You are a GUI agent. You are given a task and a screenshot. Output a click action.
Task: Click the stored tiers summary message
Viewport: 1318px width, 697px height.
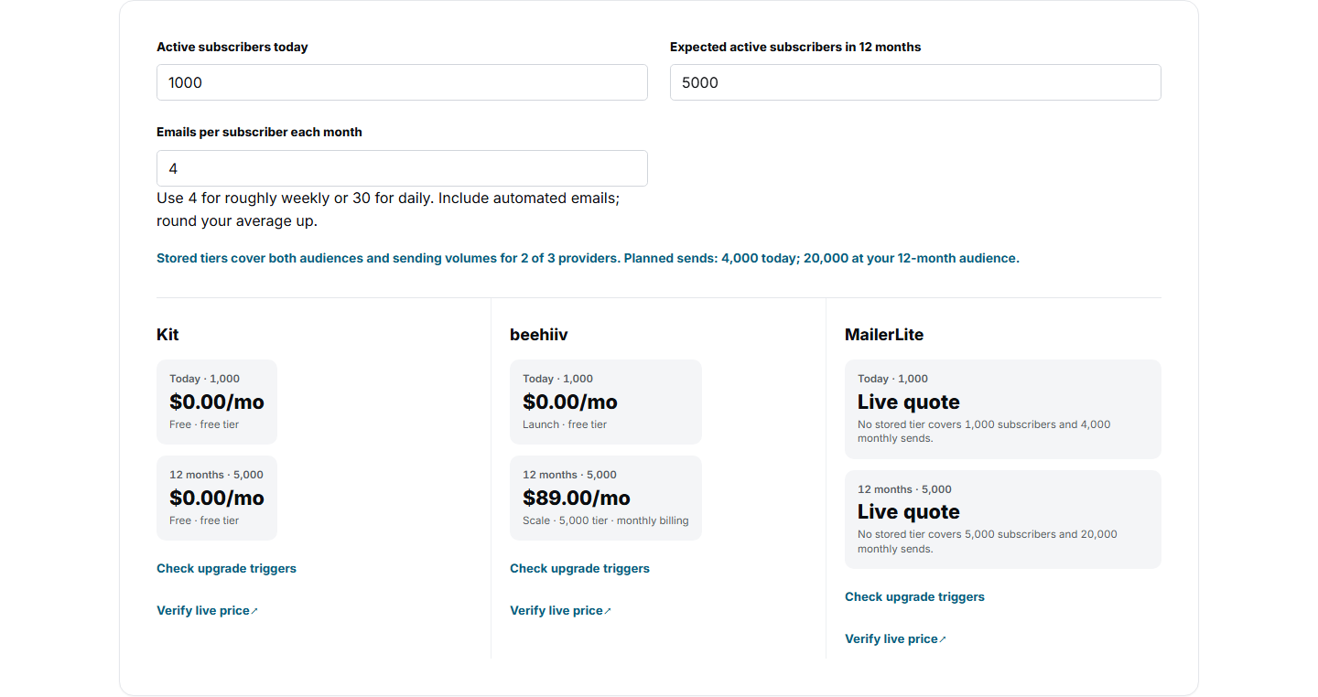pyautogui.click(x=588, y=258)
